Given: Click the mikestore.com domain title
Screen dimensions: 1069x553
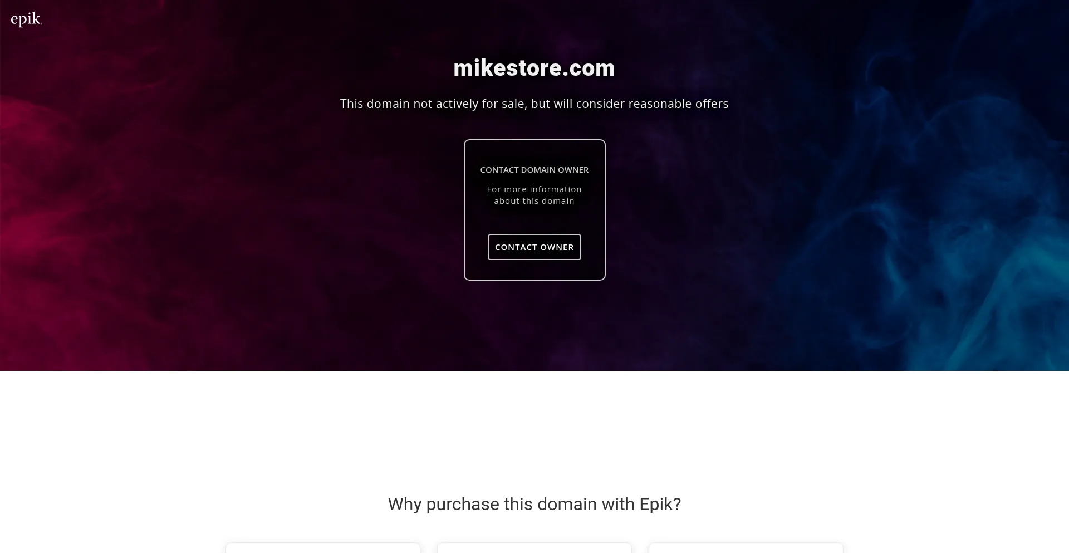Looking at the screenshot, I should pyautogui.click(x=534, y=68).
